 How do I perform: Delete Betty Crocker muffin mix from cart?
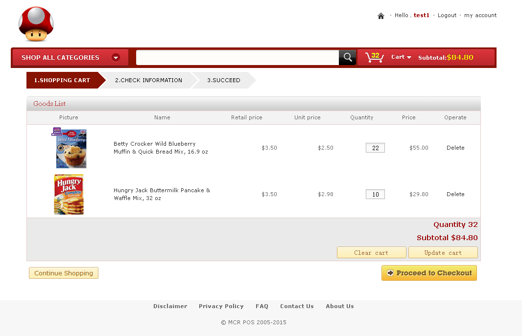455,148
